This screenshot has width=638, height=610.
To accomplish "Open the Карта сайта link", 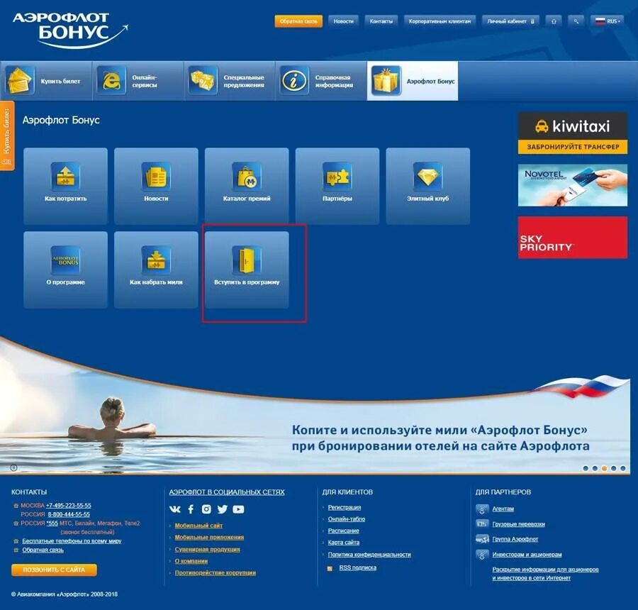I will (x=343, y=543).
